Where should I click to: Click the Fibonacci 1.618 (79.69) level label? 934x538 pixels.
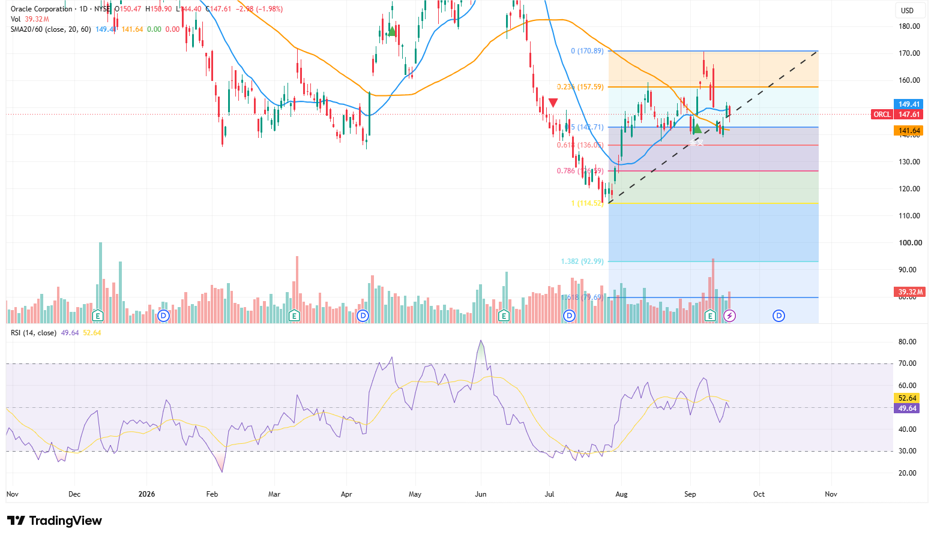pos(582,297)
